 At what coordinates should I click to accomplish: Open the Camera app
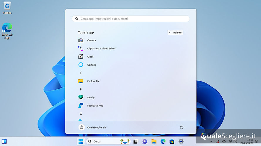(91, 40)
